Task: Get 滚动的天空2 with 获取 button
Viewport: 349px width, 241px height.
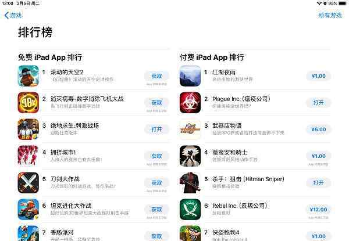Action: pos(156,76)
